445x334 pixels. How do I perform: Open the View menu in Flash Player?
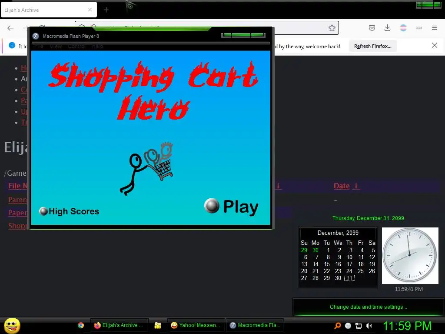pyautogui.click(x=56, y=46)
